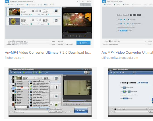
Task: Choose the Apple iPhone category in the profile menu
Action: tap(22, 98)
